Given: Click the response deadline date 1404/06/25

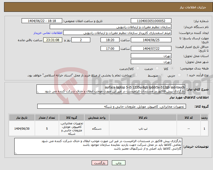Looking at the screenshot, I should point(151,40).
